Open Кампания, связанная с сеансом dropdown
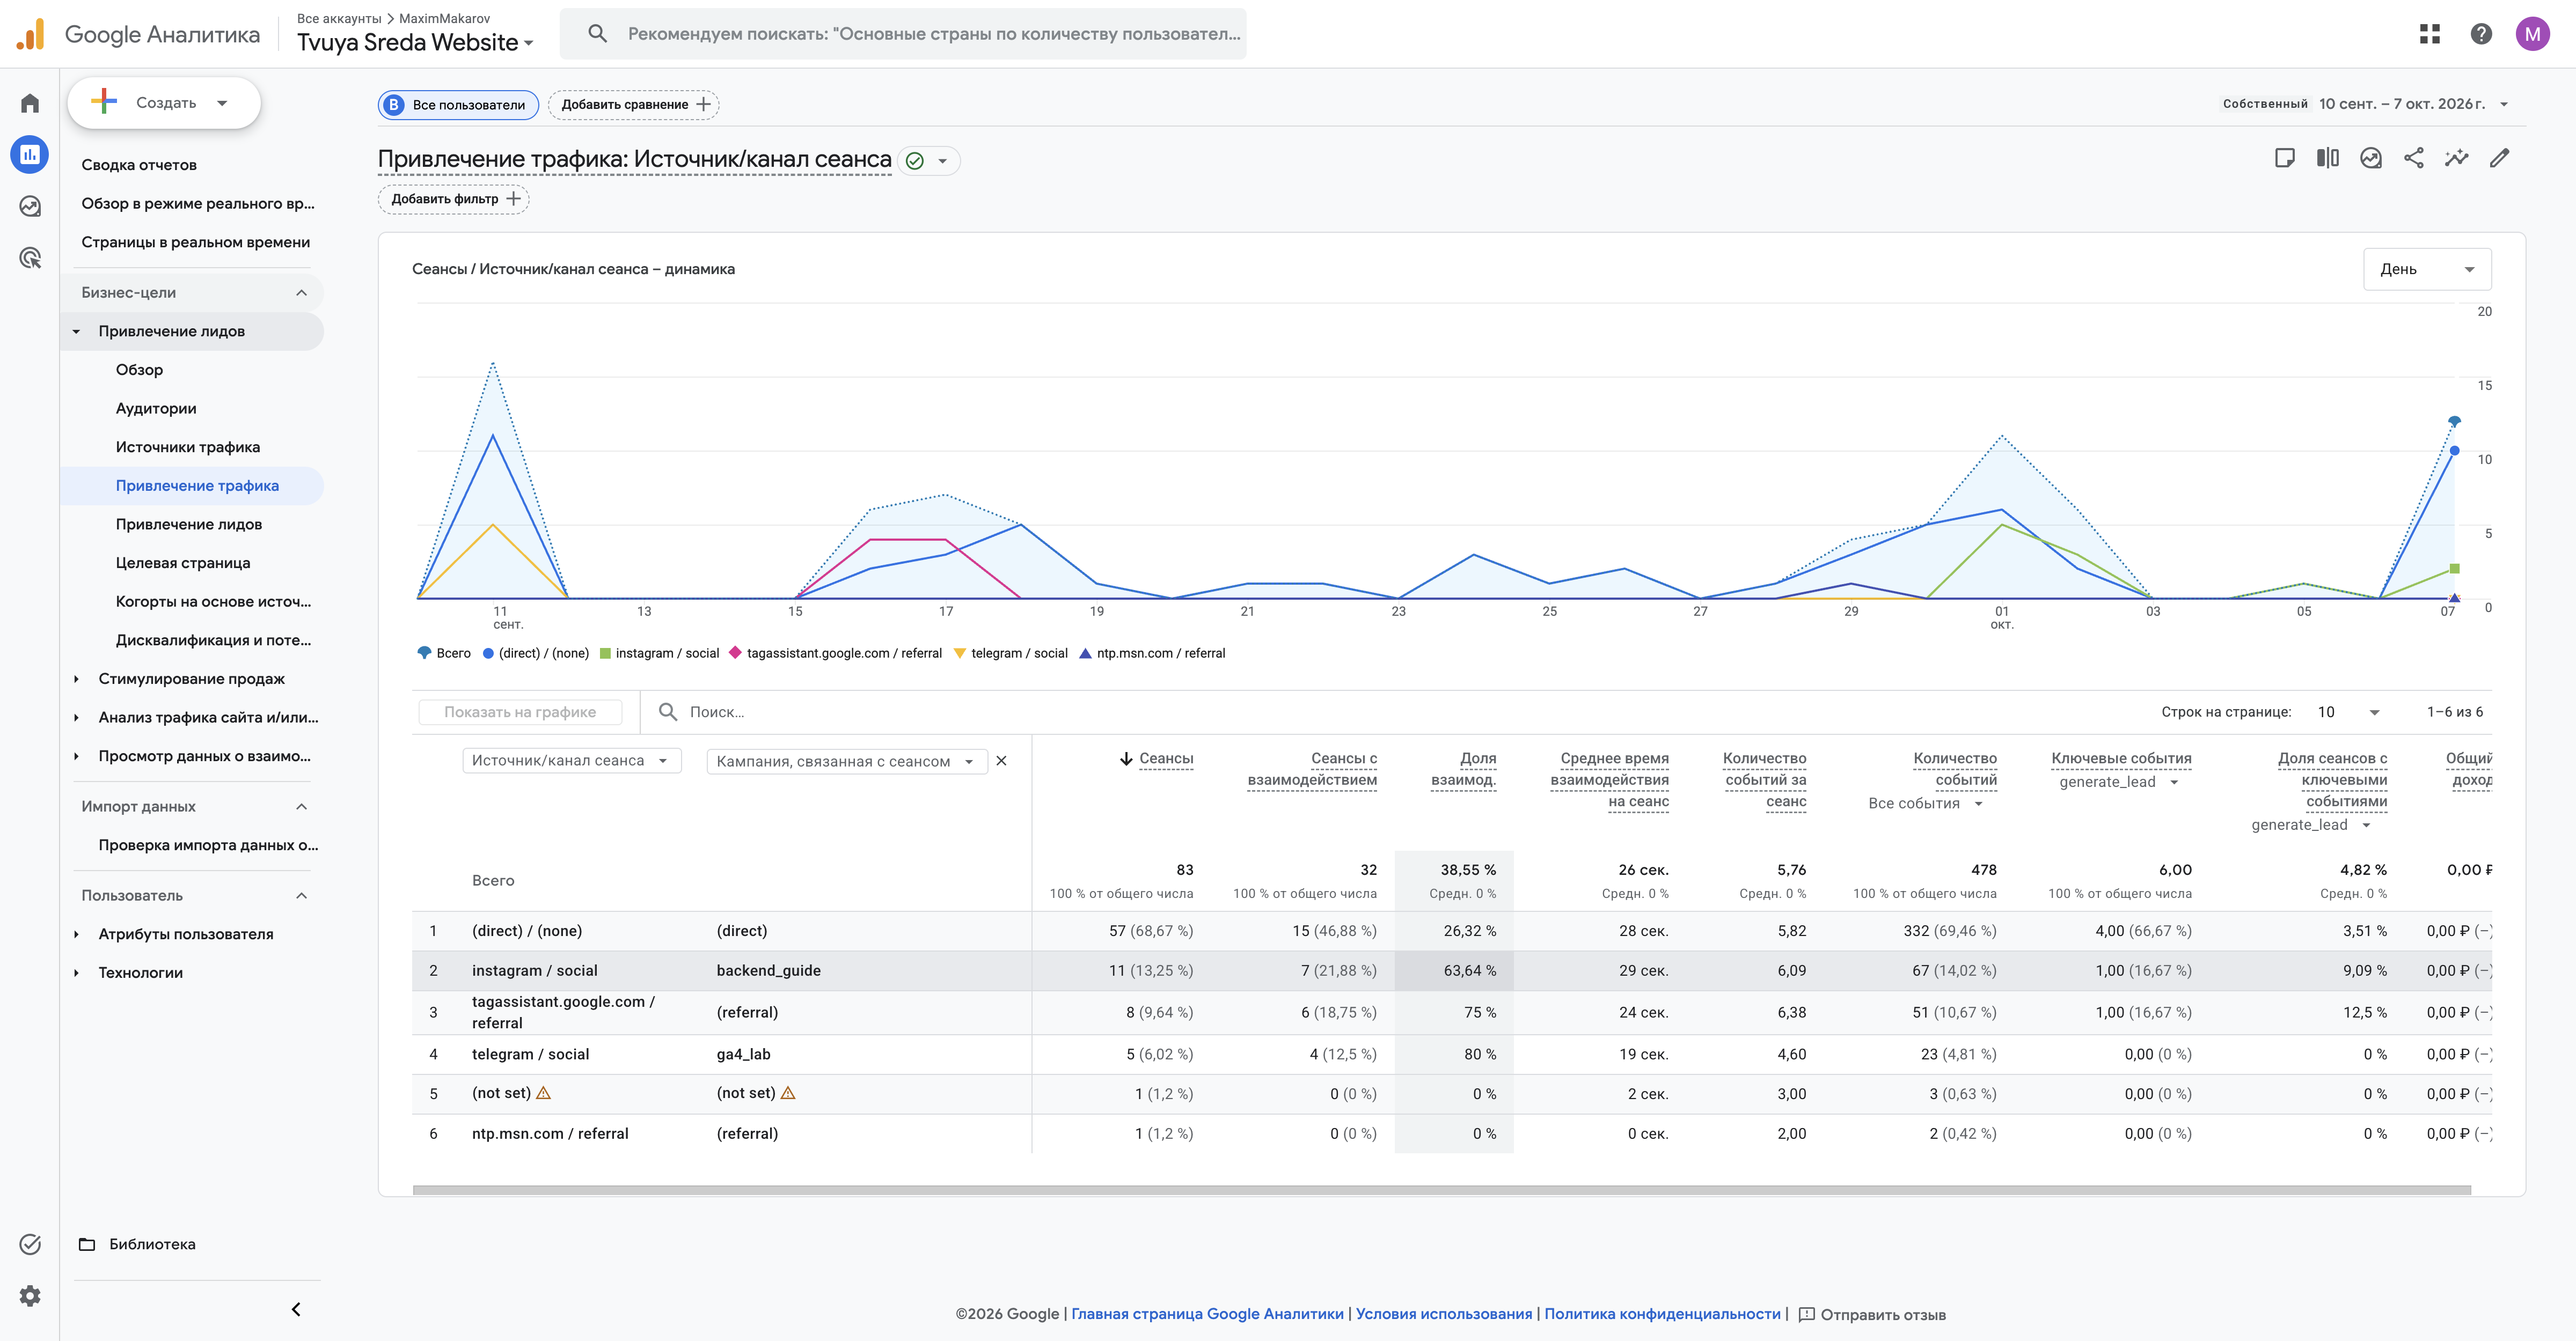 click(x=846, y=762)
